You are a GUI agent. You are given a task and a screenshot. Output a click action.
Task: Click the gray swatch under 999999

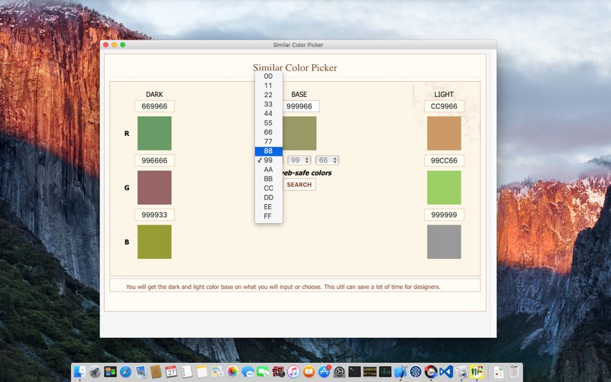[x=444, y=241]
